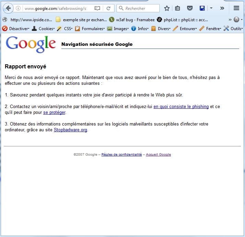
Task: Follow the se protéger link
Action: [x=54, y=112]
